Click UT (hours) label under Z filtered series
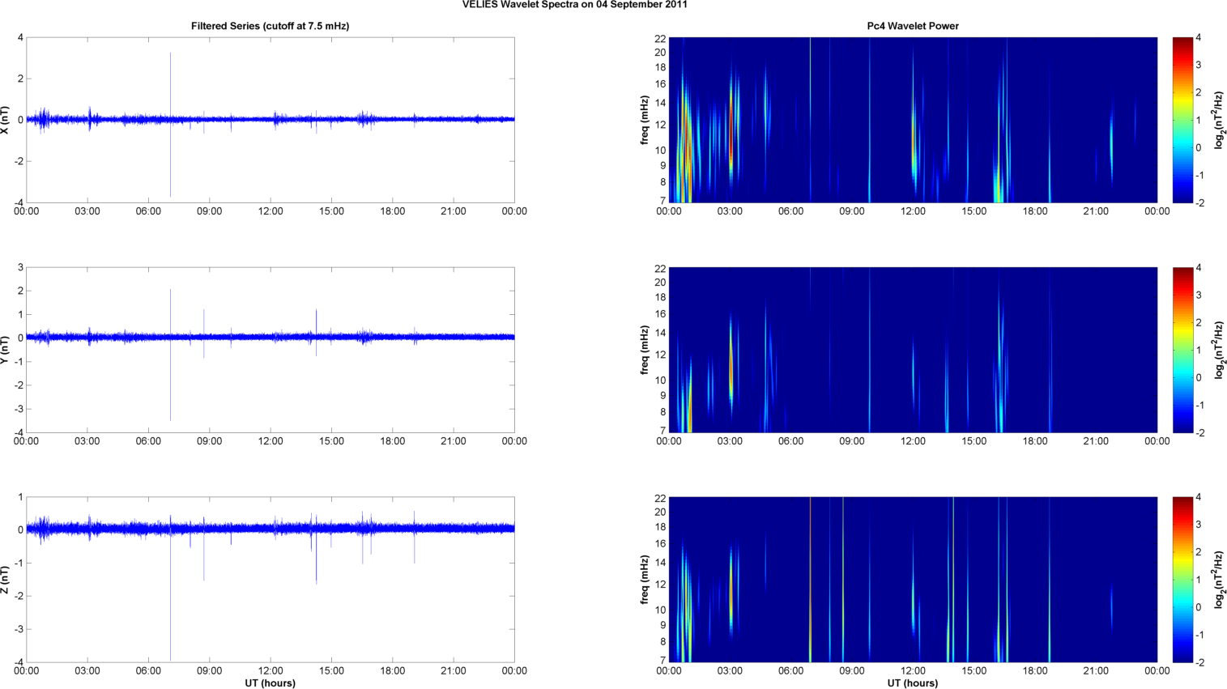 270,683
